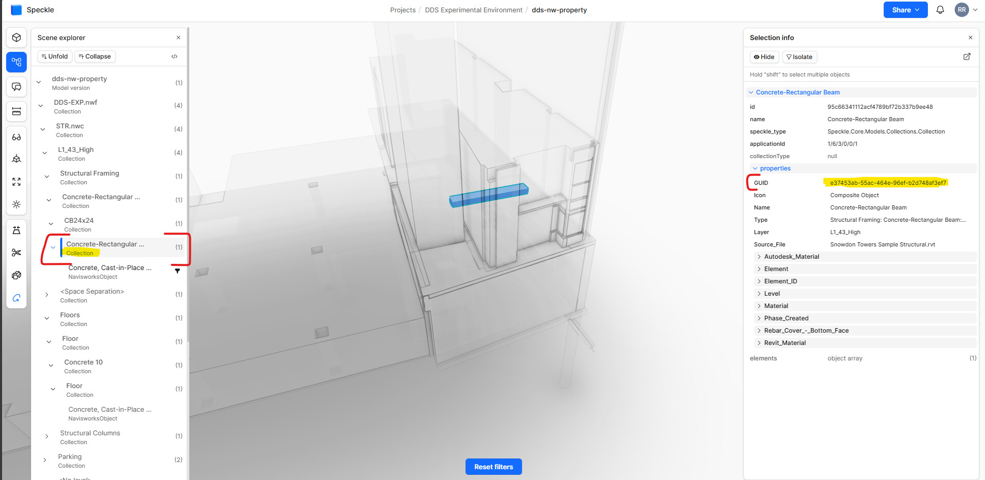Image resolution: width=985 pixels, height=480 pixels.
Task: Click the elements object array row
Action: pyautogui.click(x=863, y=358)
